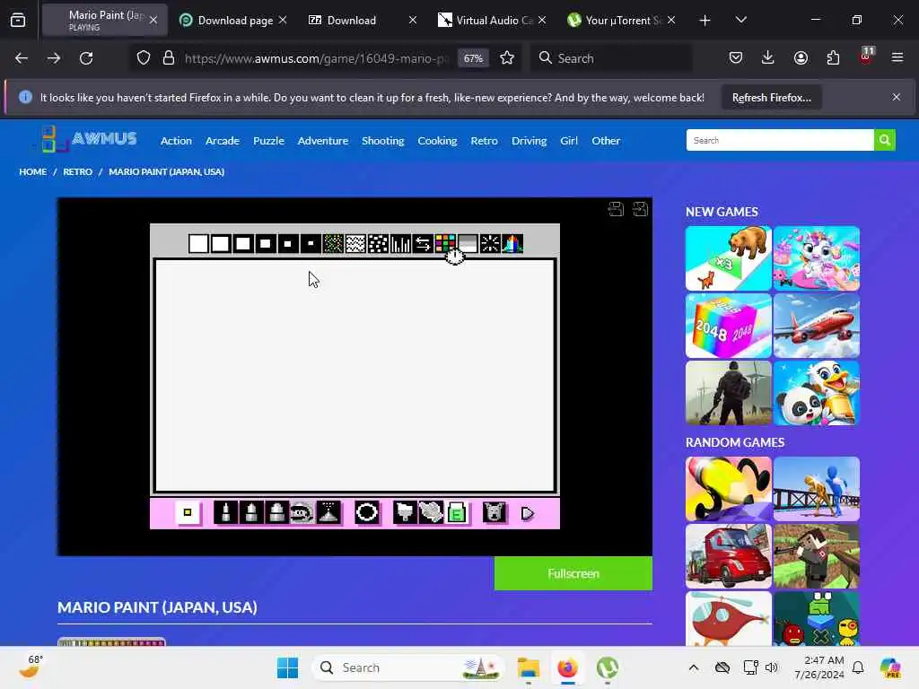
Task: Choose the wavy pattern erase effect
Action: (355, 243)
